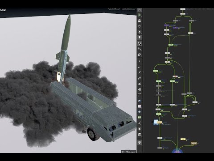Click the grey diamond plane icon
This screenshot has height=161, width=214.
[x=140, y=112]
